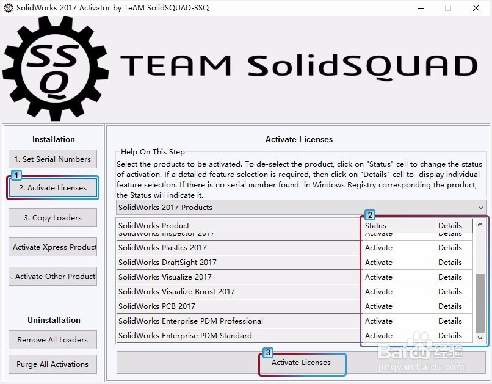Click the Status column header
This screenshot has height=384, width=492.
click(x=399, y=225)
